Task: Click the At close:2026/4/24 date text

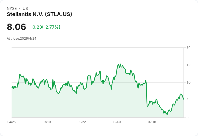Action: click(x=22, y=39)
